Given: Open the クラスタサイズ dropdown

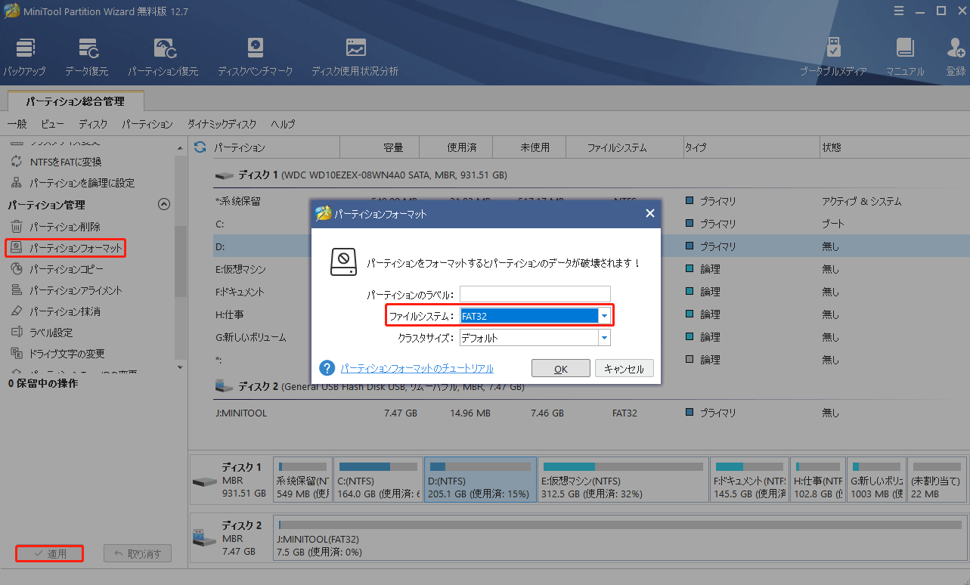Looking at the screenshot, I should click(604, 338).
